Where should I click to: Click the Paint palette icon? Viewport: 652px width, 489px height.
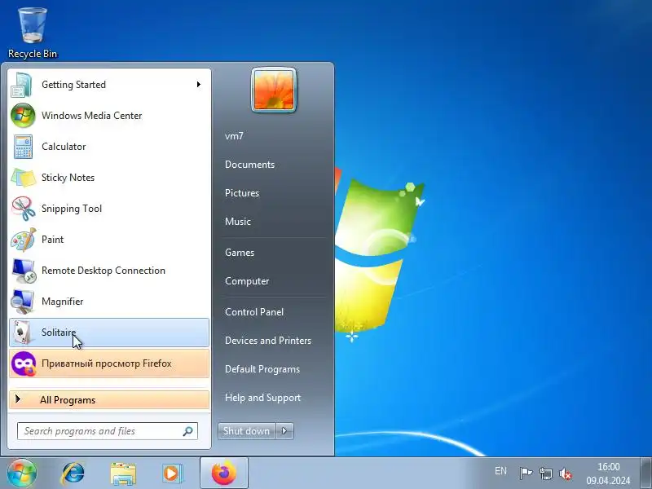(x=24, y=240)
